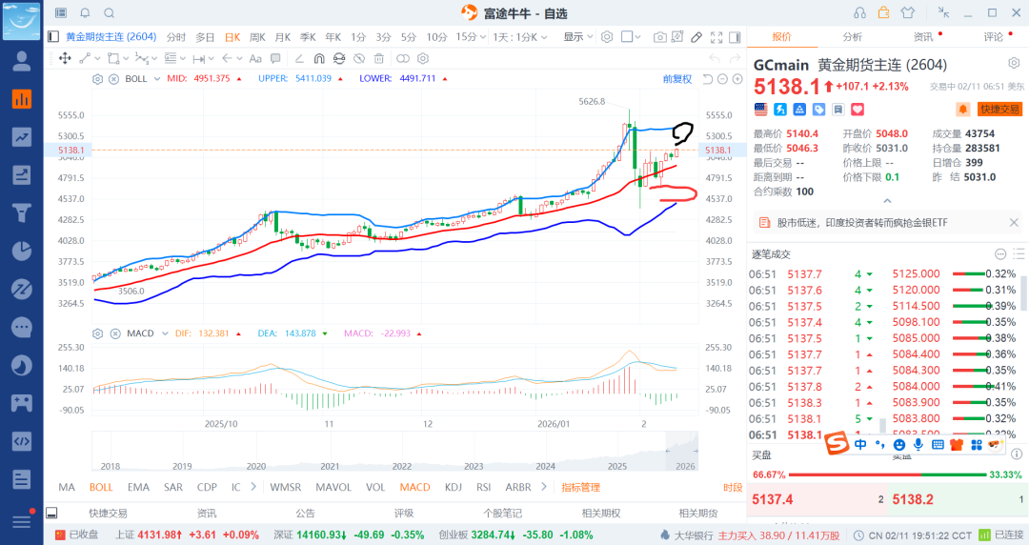
Task: Select the magnet snap tool
Action: [x=319, y=58]
